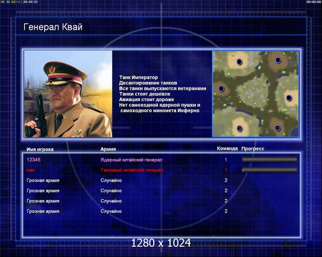Viewport: 322px width, 257px height.
Task: Click 'Танковый китайский генерал' army entry
Action: pos(132,170)
